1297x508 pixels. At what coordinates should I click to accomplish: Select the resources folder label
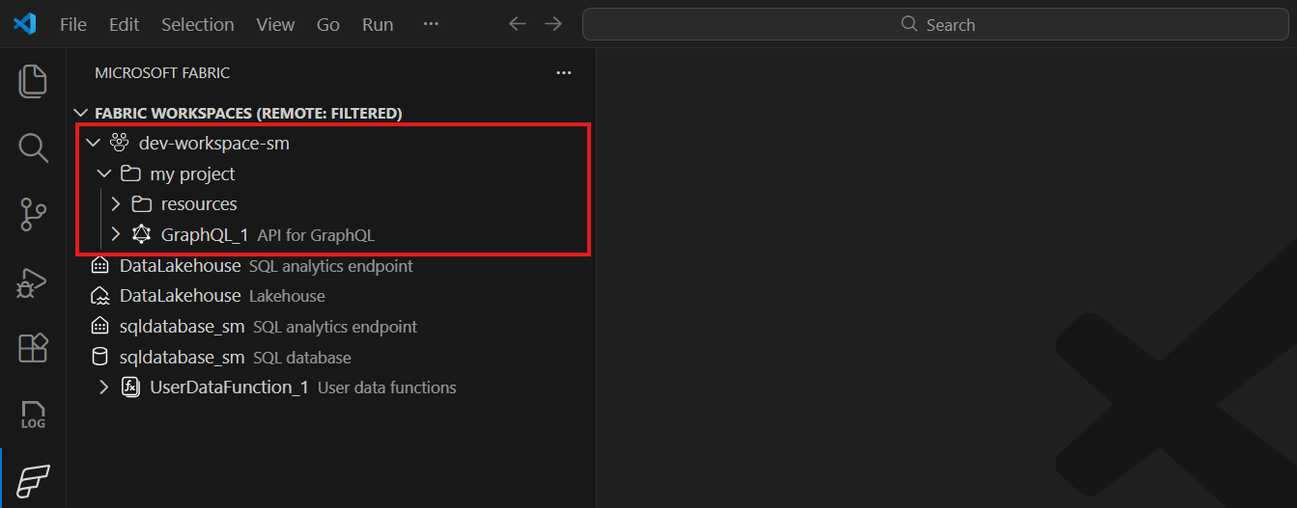pyautogui.click(x=199, y=204)
